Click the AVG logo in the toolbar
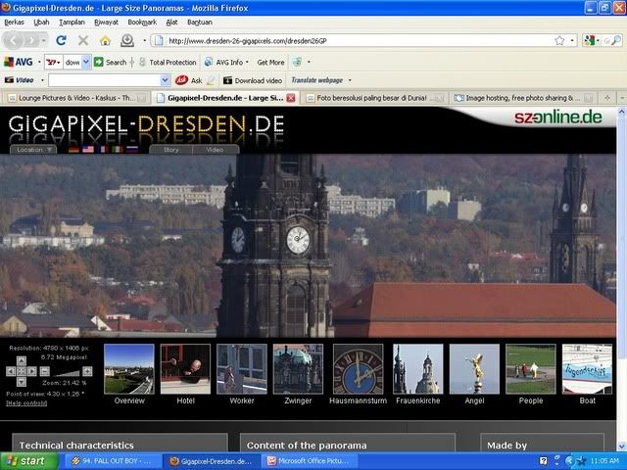627x470 pixels. (18, 62)
